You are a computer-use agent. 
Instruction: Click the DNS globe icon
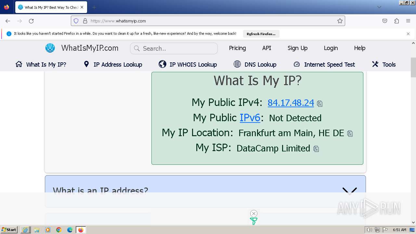coord(237,64)
